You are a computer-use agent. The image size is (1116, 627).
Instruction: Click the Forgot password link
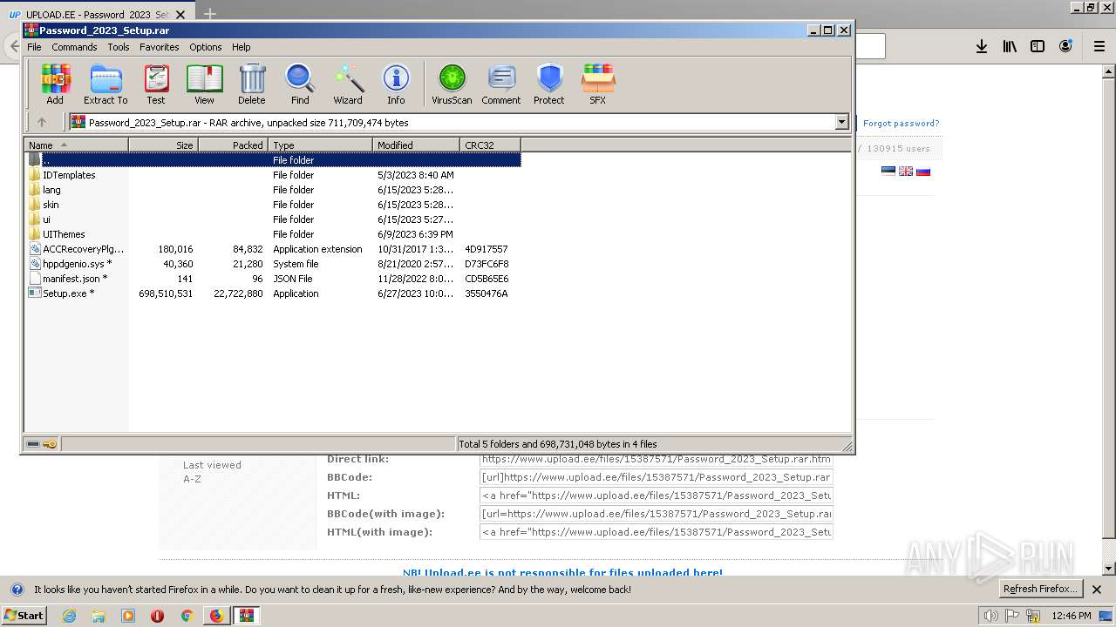pyautogui.click(x=902, y=124)
